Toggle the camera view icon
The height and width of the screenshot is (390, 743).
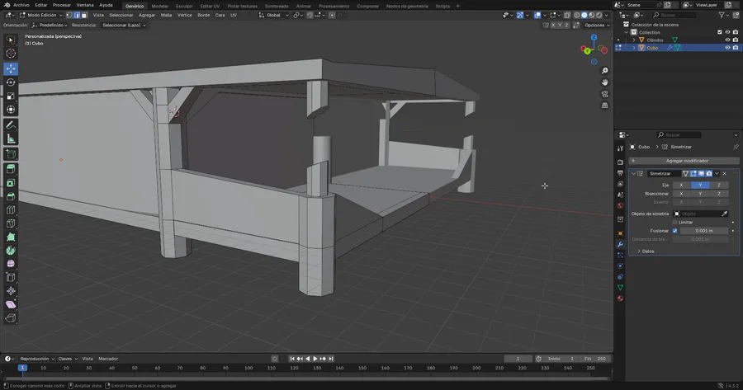tap(605, 94)
